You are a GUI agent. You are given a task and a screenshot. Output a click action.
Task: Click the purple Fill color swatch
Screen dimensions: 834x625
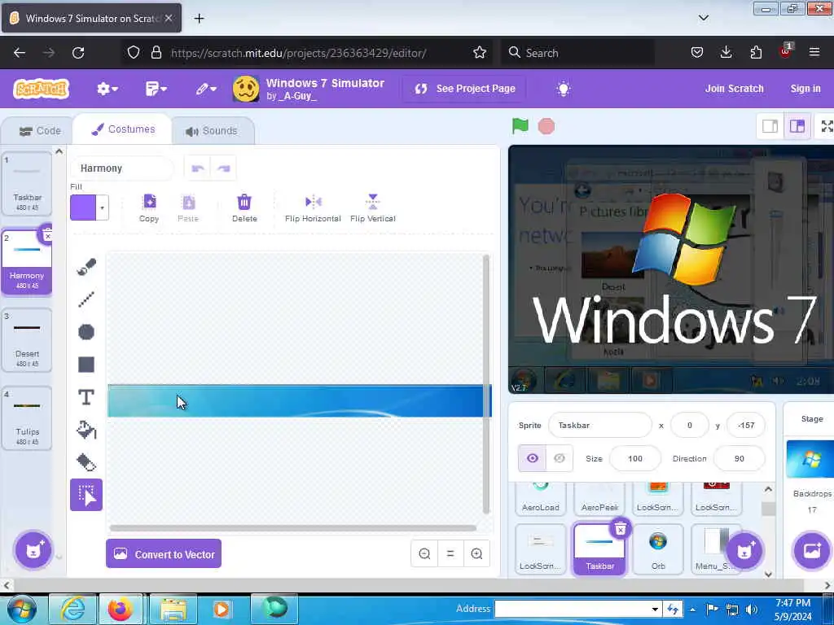[84, 208]
